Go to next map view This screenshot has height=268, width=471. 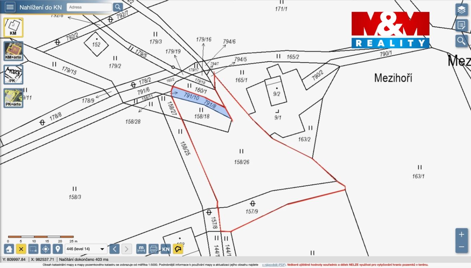pos(127,249)
